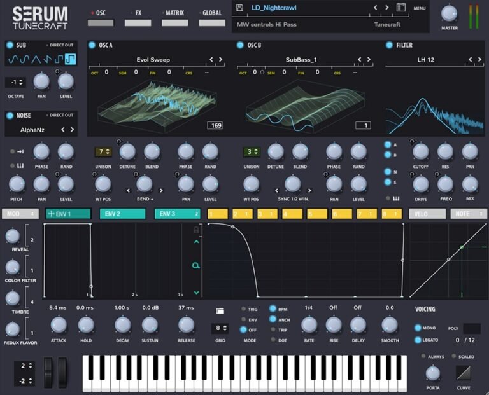The height and width of the screenshot is (395, 489).
Task: Select previous OSC B warp mode
Action: tap(276, 190)
